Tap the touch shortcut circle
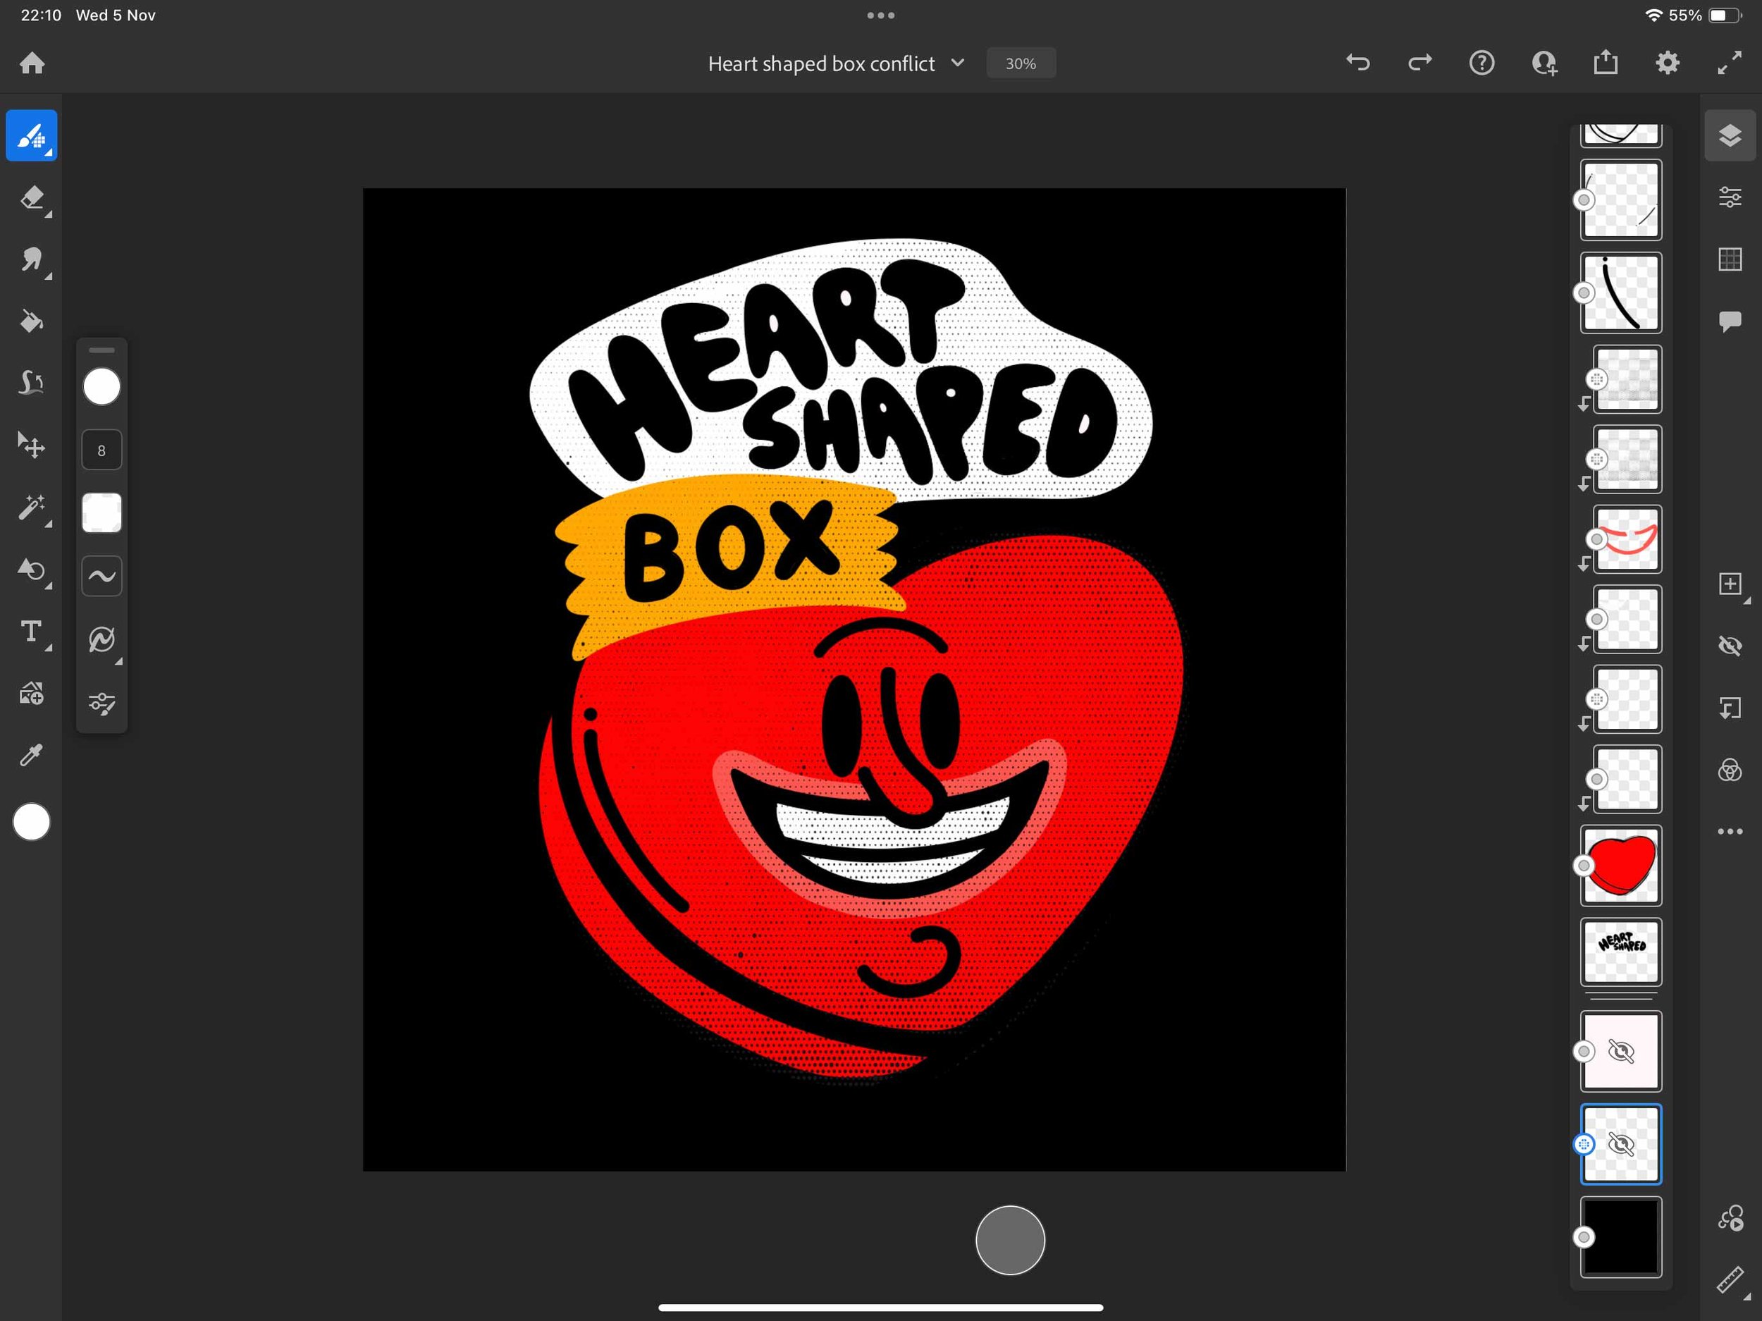The width and height of the screenshot is (1762, 1321). point(1010,1240)
